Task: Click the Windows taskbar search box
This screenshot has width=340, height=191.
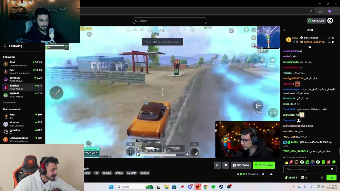Action: pos(135,187)
